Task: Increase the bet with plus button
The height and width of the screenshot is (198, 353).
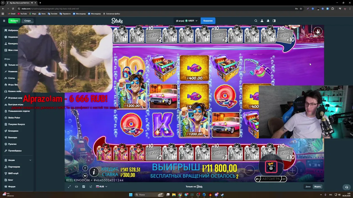Action: [293, 170]
